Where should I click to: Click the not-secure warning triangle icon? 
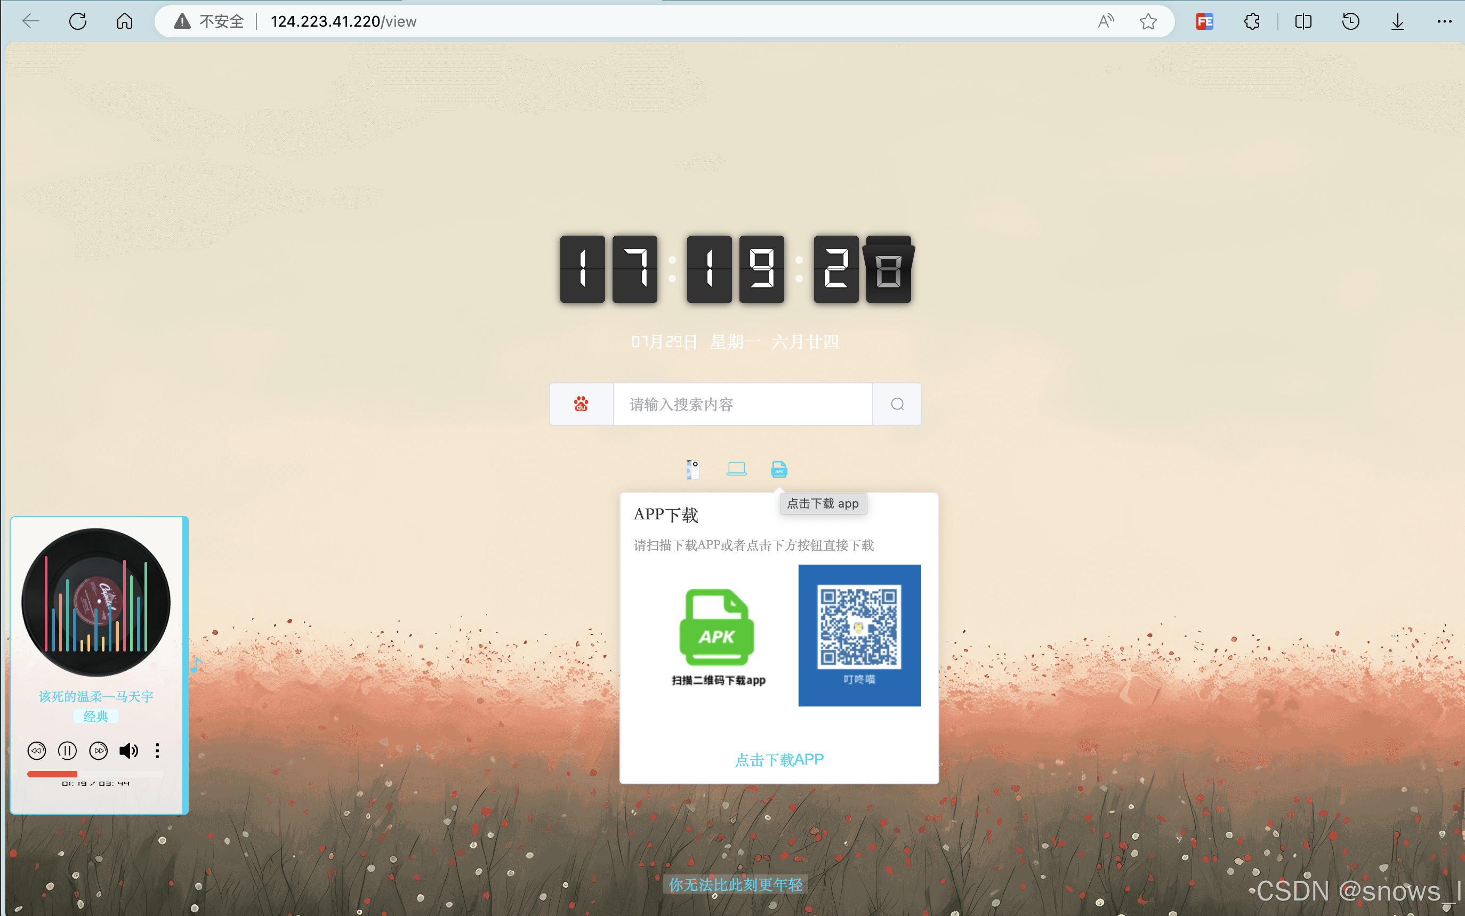[x=182, y=22]
